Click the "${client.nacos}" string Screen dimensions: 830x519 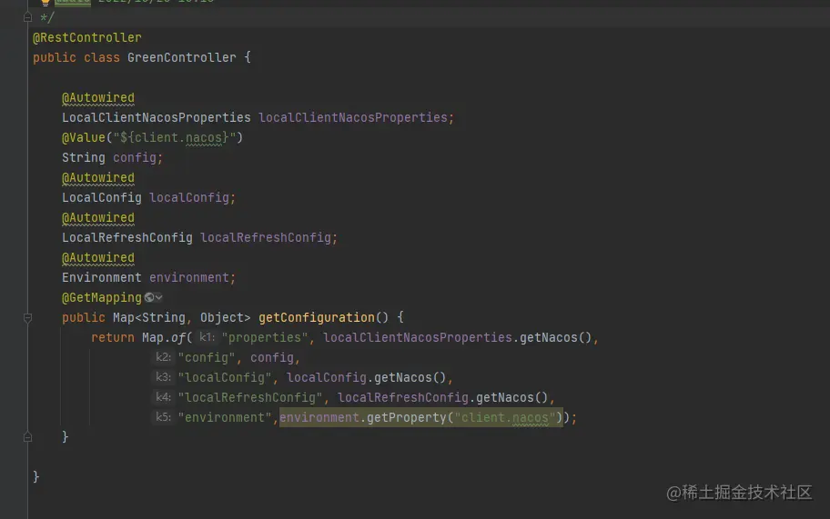tap(174, 137)
